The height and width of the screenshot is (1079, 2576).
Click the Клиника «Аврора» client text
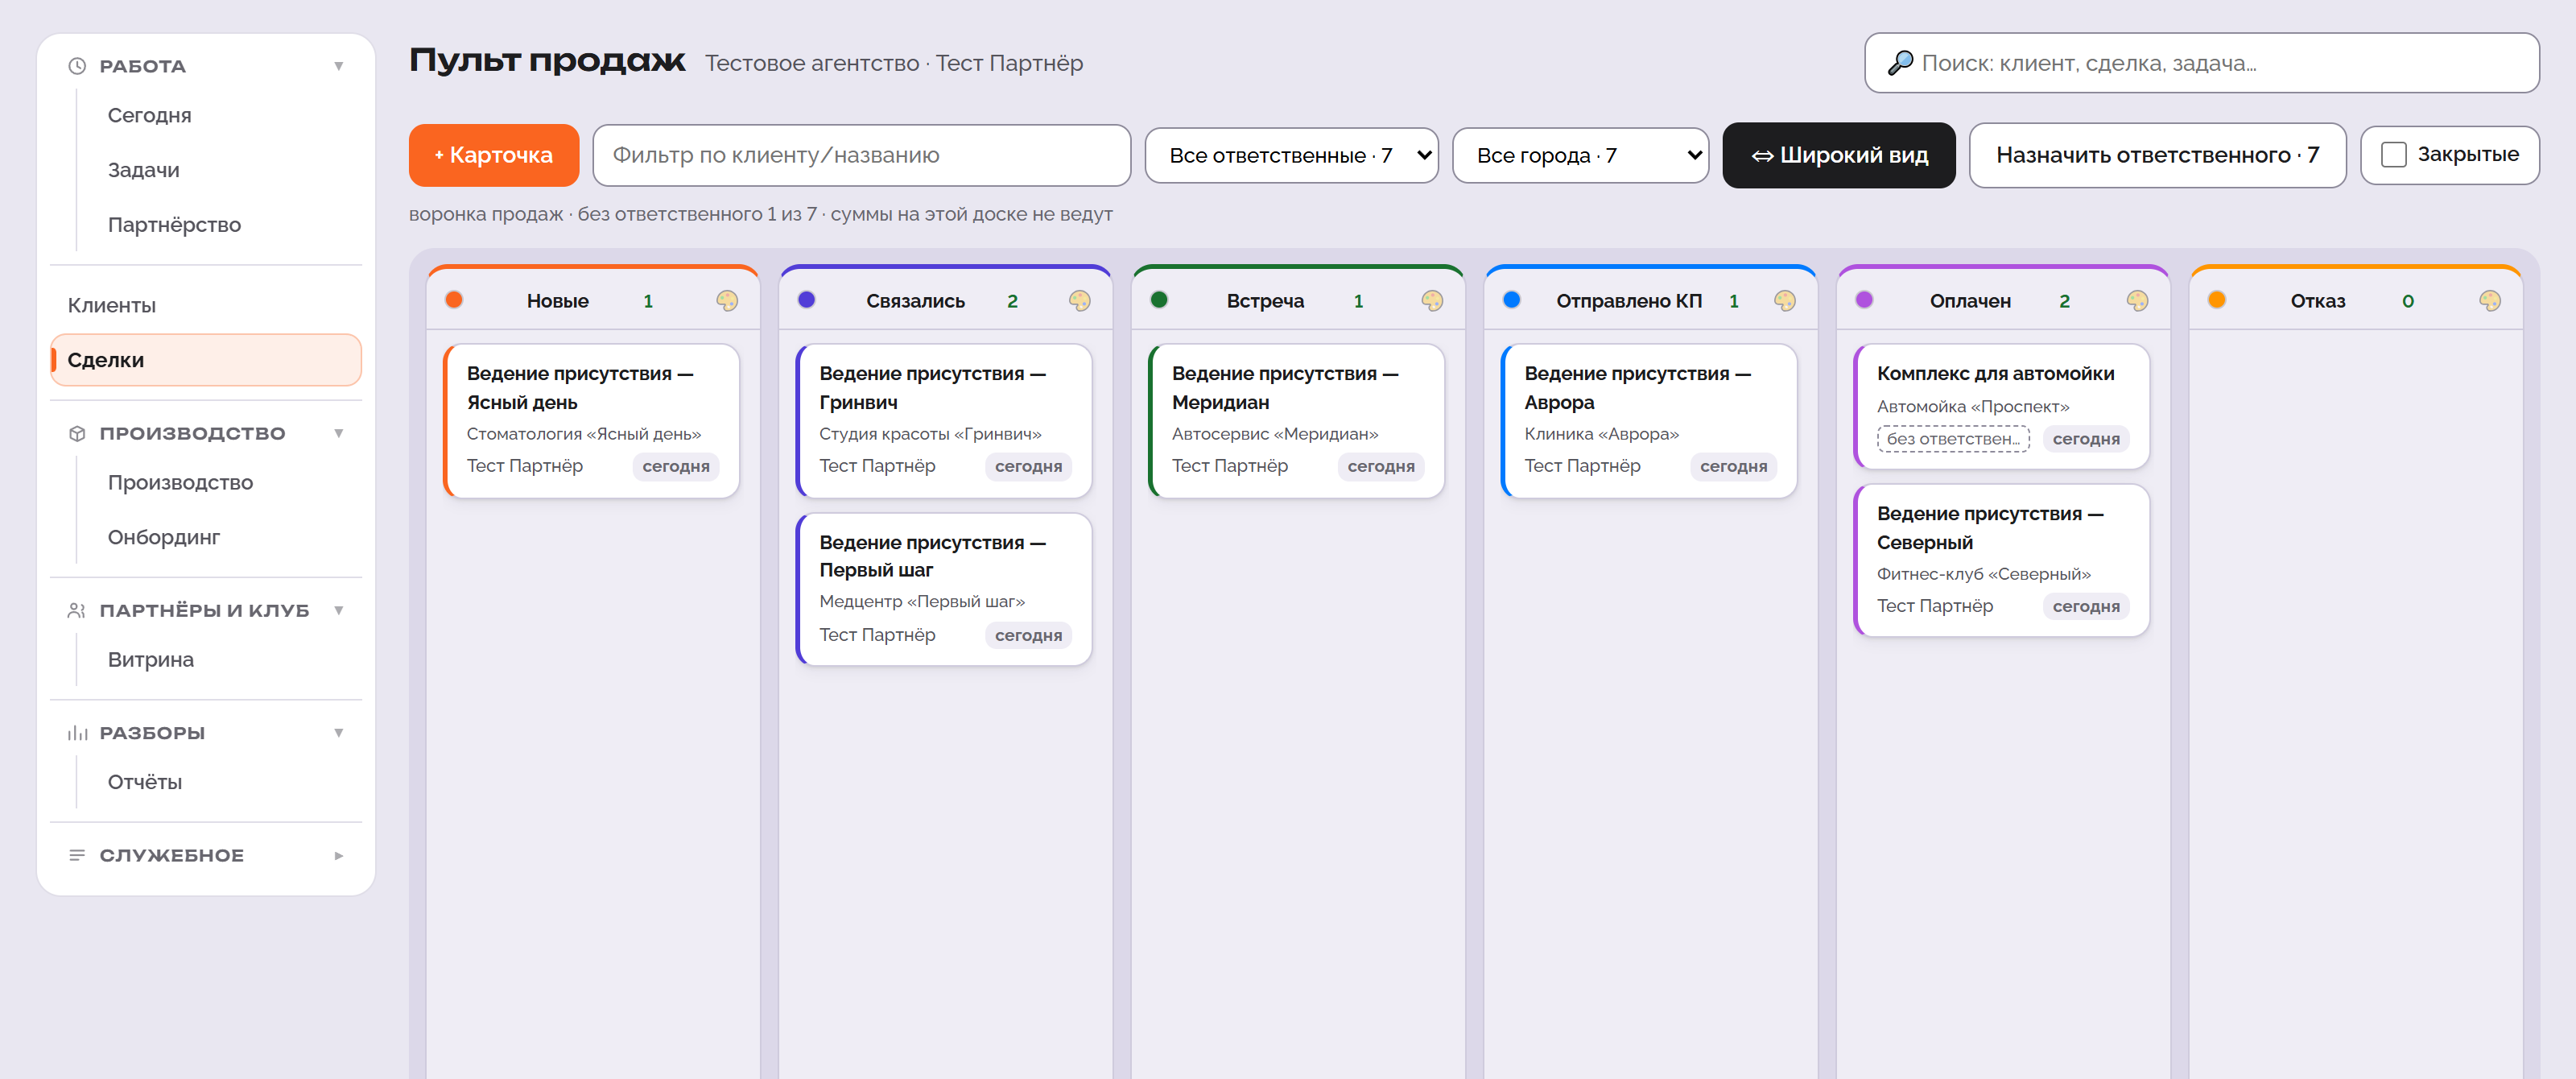click(x=1601, y=434)
